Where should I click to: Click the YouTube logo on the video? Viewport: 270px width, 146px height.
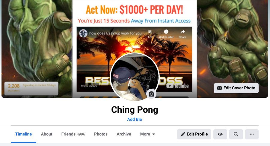click(177, 85)
